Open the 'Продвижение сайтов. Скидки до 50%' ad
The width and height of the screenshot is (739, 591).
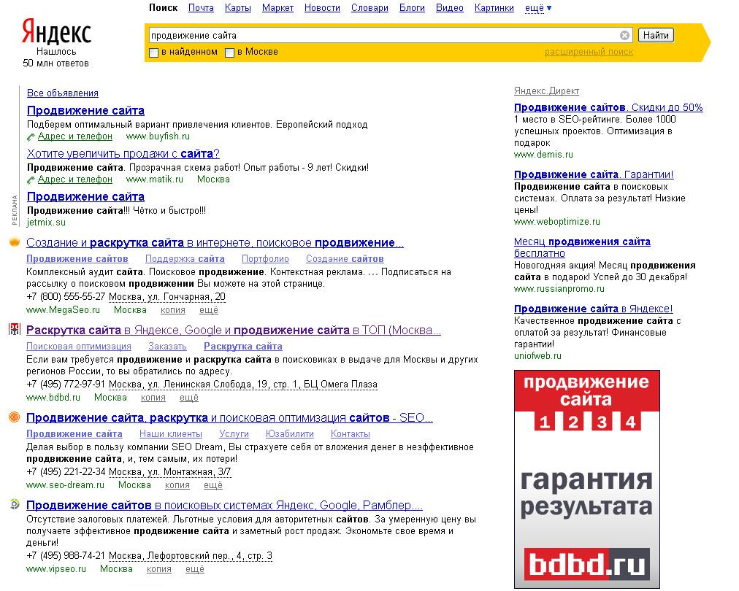pyautogui.click(x=608, y=107)
